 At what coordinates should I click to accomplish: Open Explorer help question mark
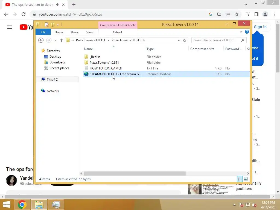(x=247, y=32)
